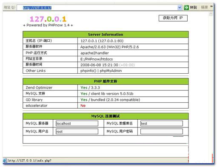Click the MySQL username root field
The image size is (217, 167).
click(x=77, y=132)
